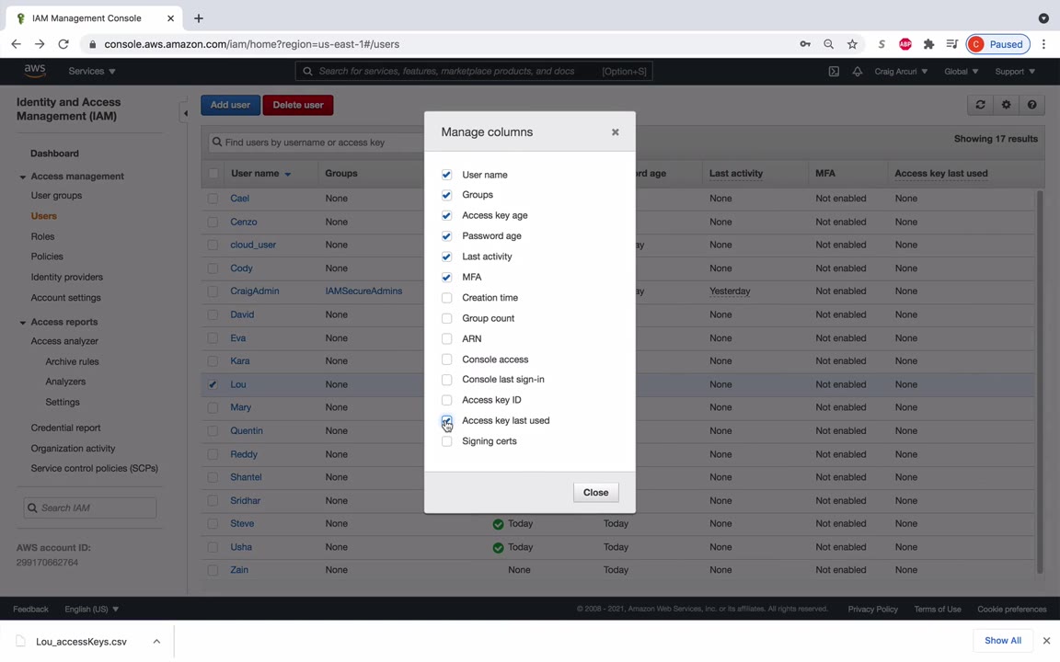Open the CloudShell icon in the header
Image resolution: width=1060 pixels, height=662 pixels.
click(834, 71)
